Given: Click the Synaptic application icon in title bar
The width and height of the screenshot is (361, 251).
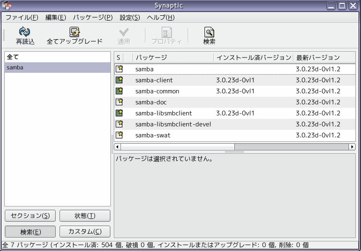Looking at the screenshot, I should pos(7,6).
